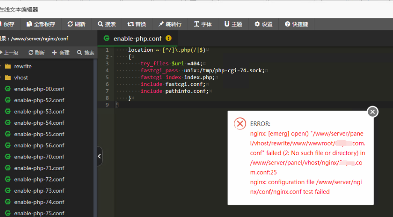Click the Save (保存) toolbar button
The height and width of the screenshot is (217, 393).
tap(8, 24)
